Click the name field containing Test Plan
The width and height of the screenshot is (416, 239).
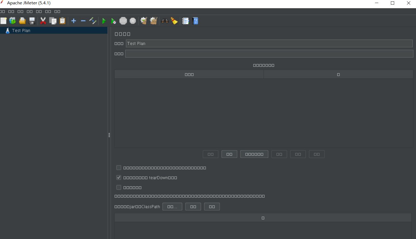pos(269,43)
